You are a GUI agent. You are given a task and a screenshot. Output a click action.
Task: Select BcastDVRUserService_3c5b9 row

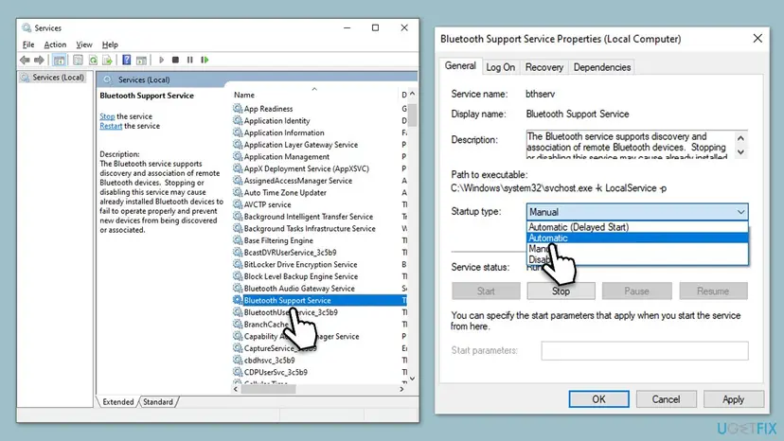[319, 252]
